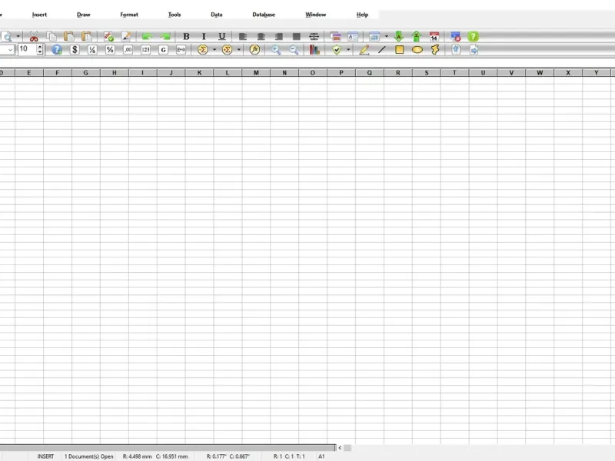The width and height of the screenshot is (615, 461).
Task: Open the Tools menu
Action: click(x=175, y=15)
